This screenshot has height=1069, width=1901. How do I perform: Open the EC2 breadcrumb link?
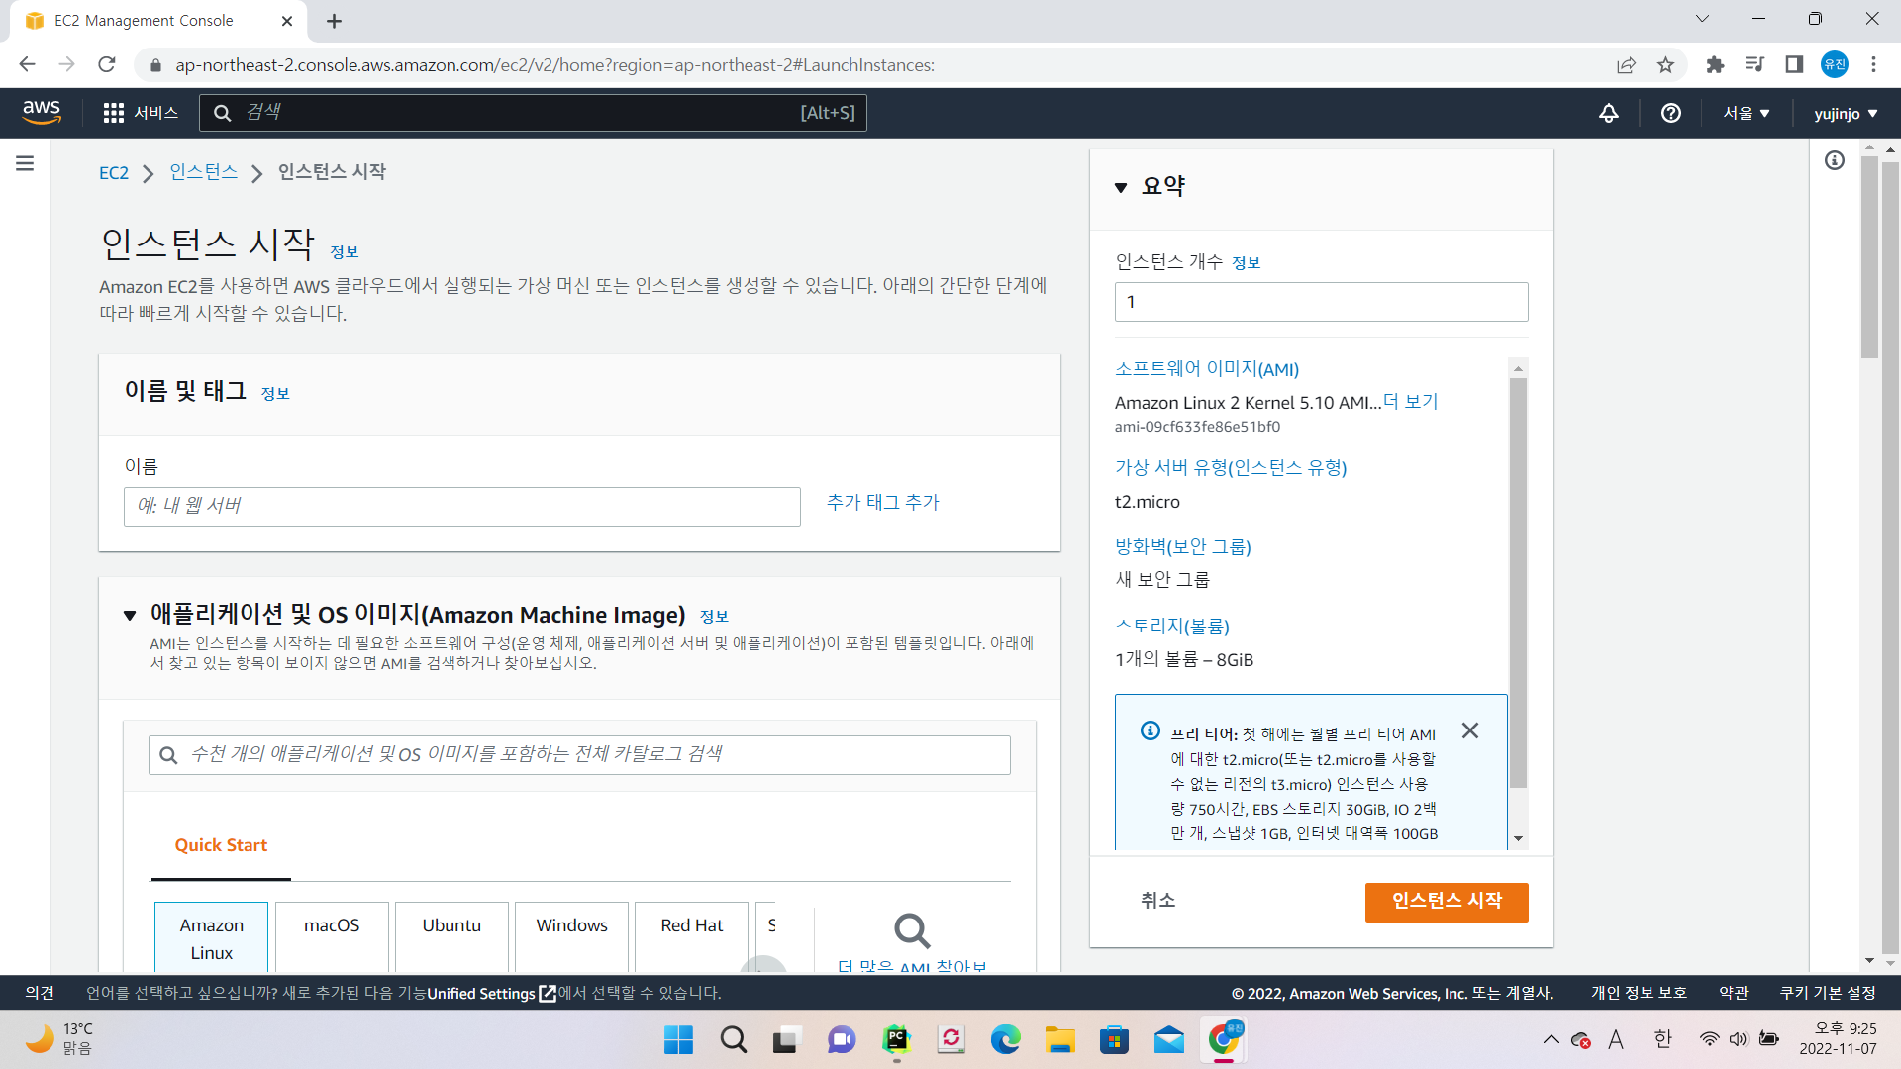tap(114, 173)
